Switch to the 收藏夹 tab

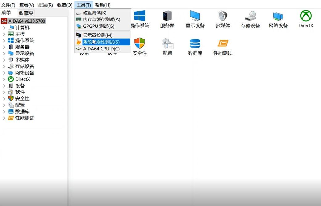coord(26,13)
